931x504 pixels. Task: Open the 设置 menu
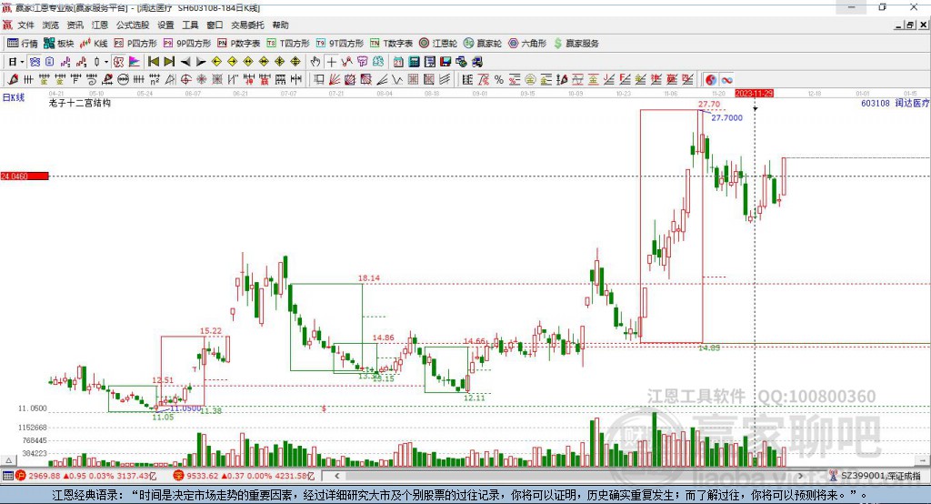[165, 25]
